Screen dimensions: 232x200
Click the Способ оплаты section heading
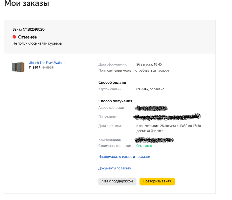pyautogui.click(x=112, y=82)
